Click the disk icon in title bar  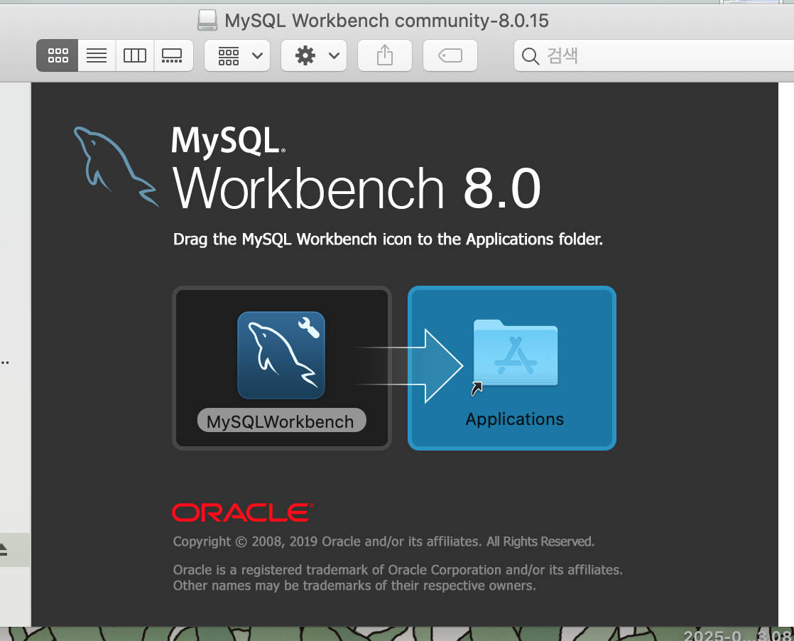point(207,21)
